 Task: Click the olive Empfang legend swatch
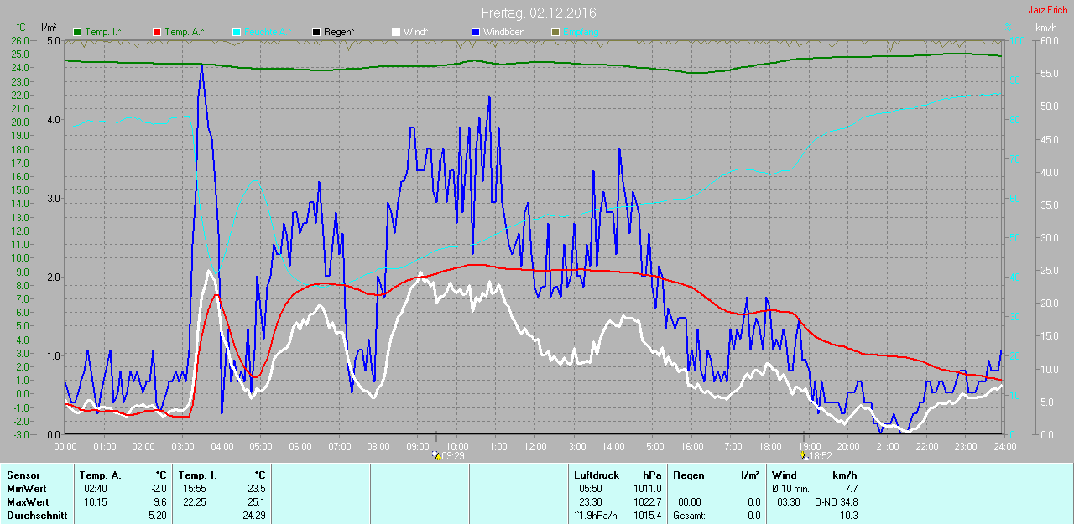pos(555,32)
